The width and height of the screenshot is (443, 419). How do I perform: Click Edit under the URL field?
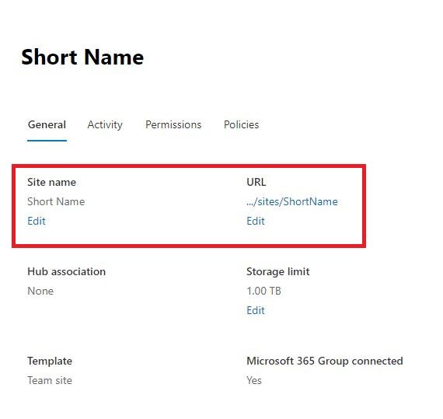coord(256,221)
